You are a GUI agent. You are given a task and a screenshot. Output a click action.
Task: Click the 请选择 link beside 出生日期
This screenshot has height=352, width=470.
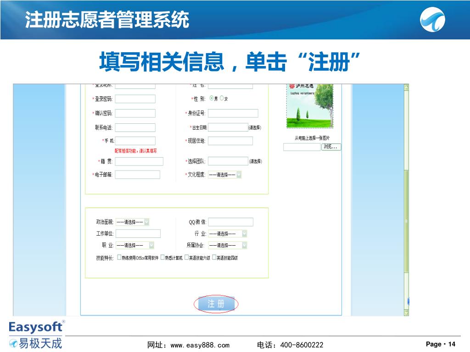click(254, 127)
